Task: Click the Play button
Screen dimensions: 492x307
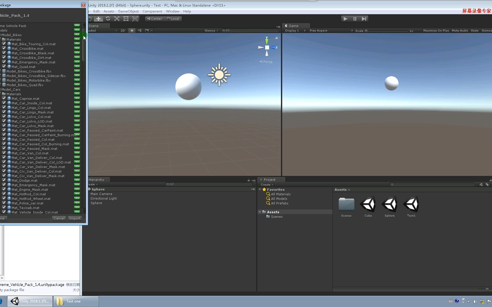Action: pos(345,19)
